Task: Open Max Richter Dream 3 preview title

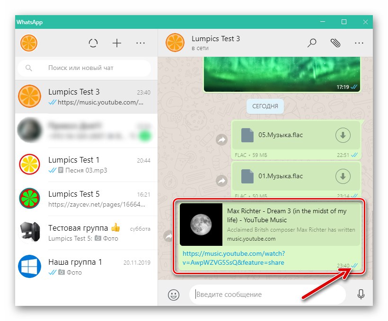Action: click(x=287, y=216)
